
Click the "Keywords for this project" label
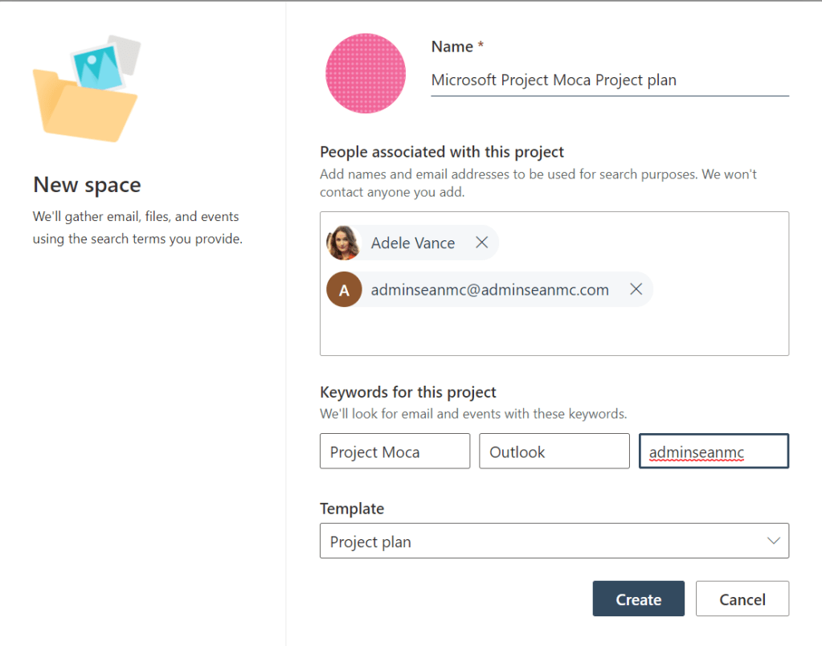[x=408, y=392]
